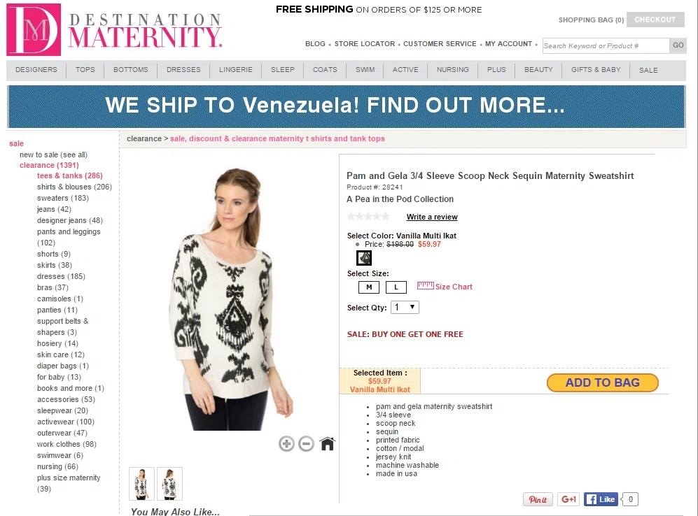Click the Google +1 share icon

pyautogui.click(x=568, y=499)
